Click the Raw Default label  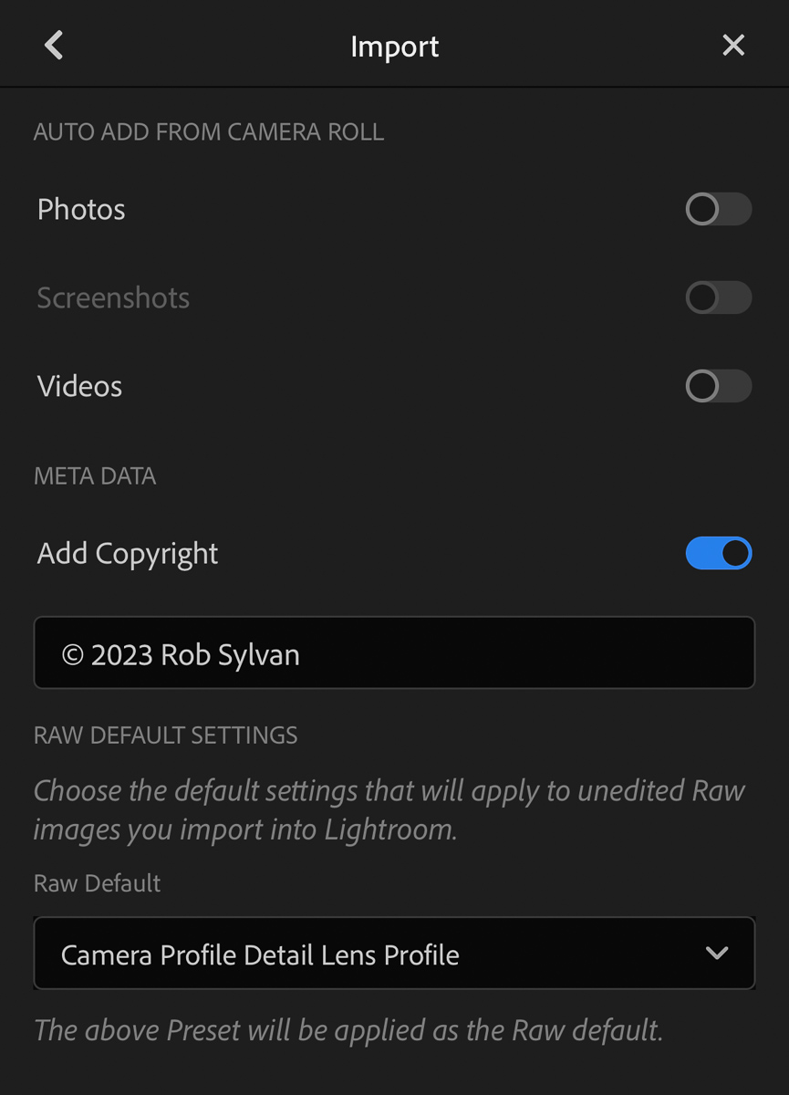pyautogui.click(x=96, y=882)
